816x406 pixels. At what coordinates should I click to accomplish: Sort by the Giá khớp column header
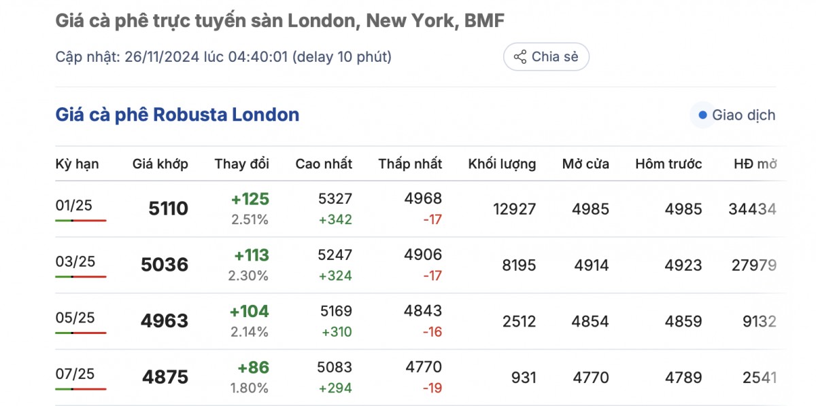click(x=160, y=164)
